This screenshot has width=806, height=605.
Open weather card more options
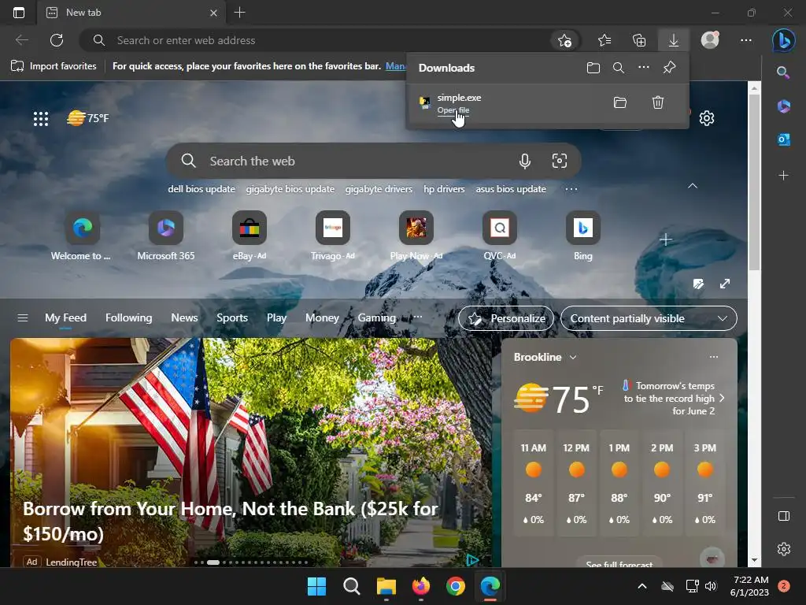[713, 357]
